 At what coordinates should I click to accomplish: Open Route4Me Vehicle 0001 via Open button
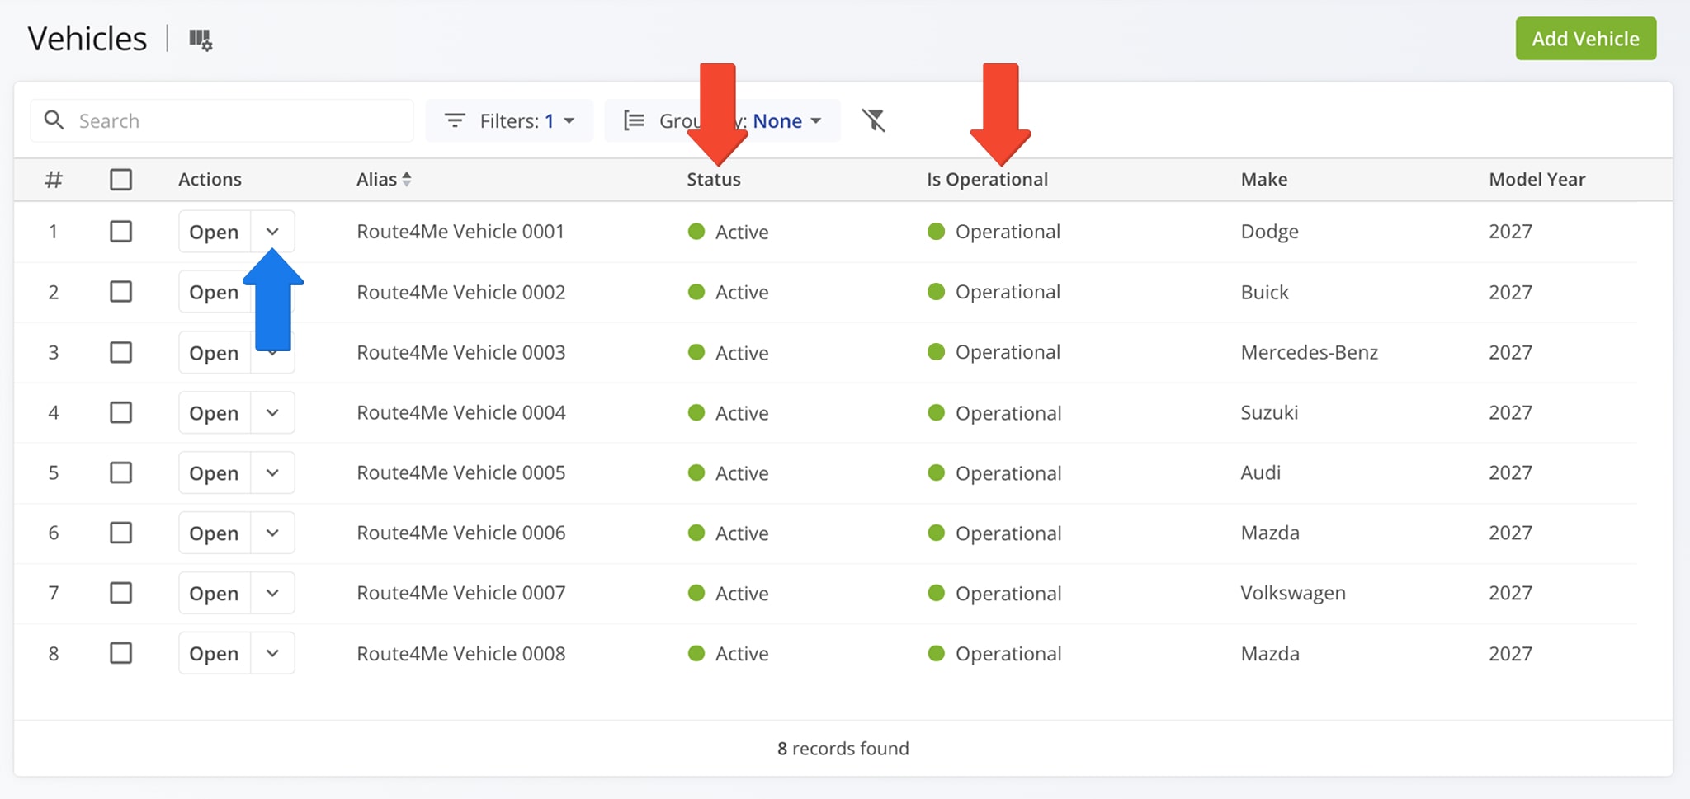(215, 232)
